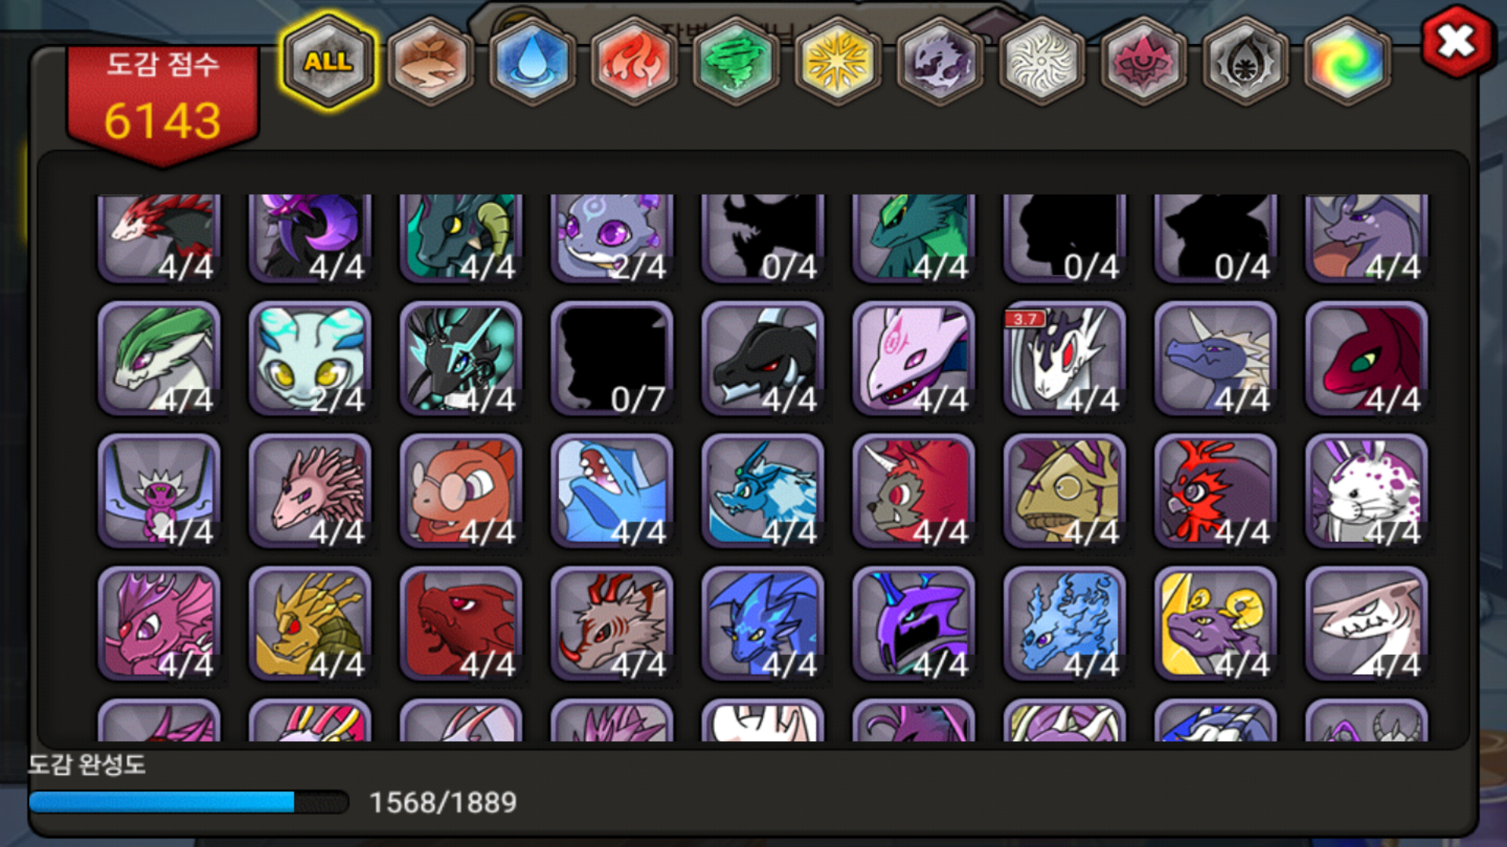Click the blue encyclopedia completion progress bar
1507x847 pixels.
188,802
